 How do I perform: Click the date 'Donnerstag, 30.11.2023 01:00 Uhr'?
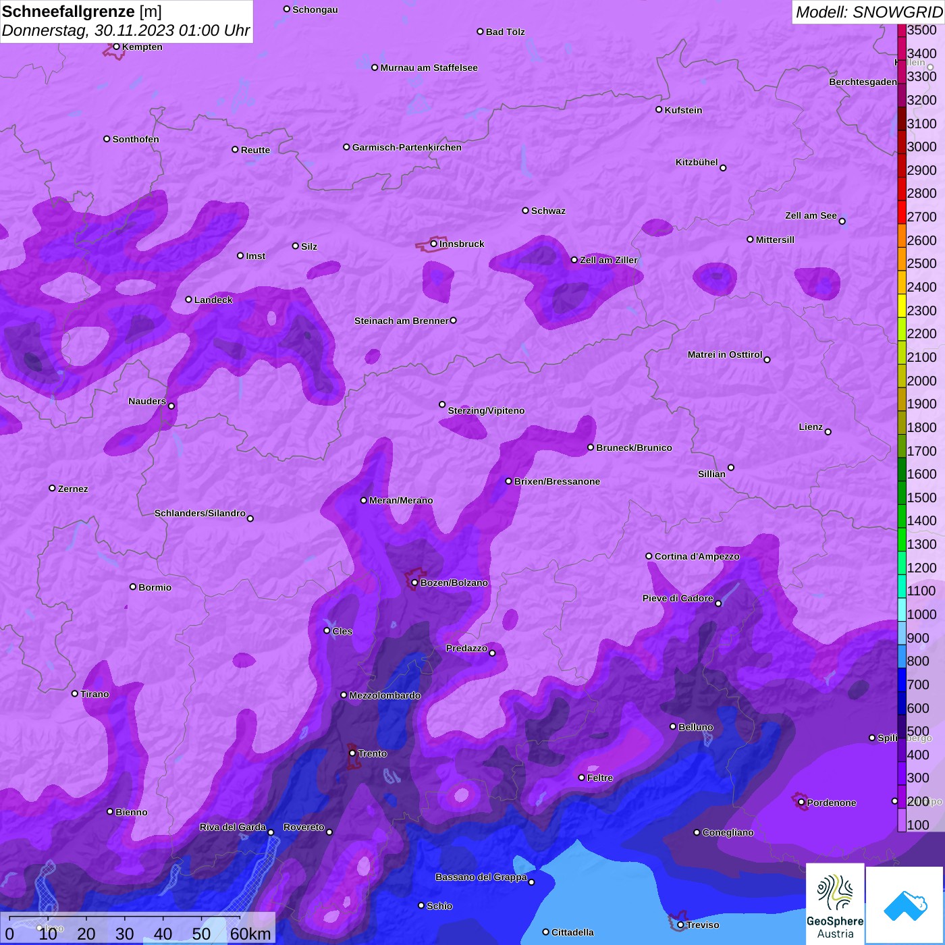pyautogui.click(x=126, y=31)
